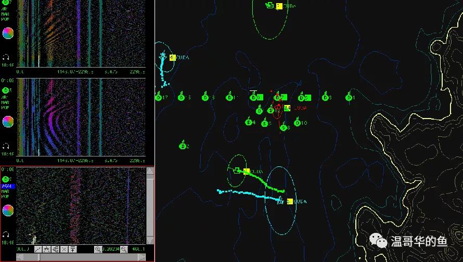Screen dimensions: 463x262
Task: Toggle NAR mode in the D5 panel
Action: click(x=5, y=103)
